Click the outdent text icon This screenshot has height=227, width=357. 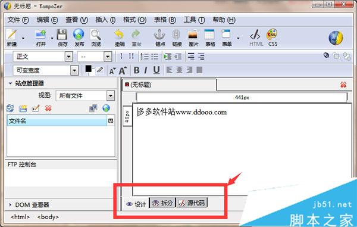point(177,56)
